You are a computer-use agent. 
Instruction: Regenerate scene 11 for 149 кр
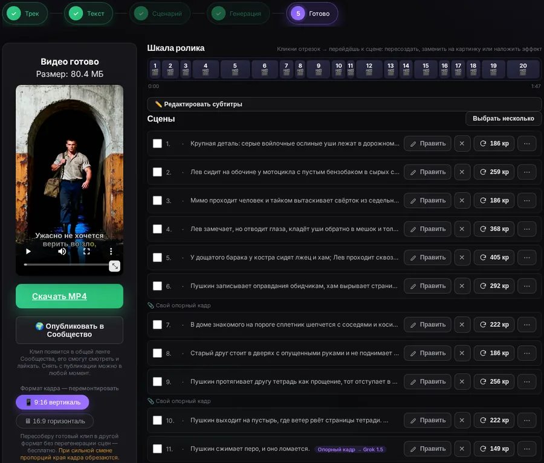tap(494, 448)
